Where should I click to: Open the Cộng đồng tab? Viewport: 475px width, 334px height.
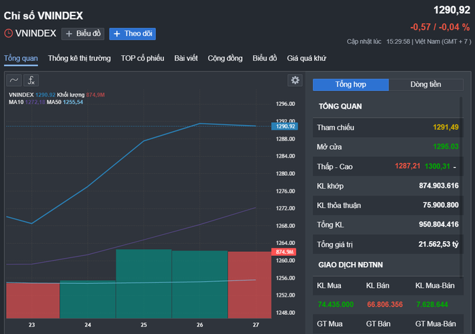click(225, 58)
